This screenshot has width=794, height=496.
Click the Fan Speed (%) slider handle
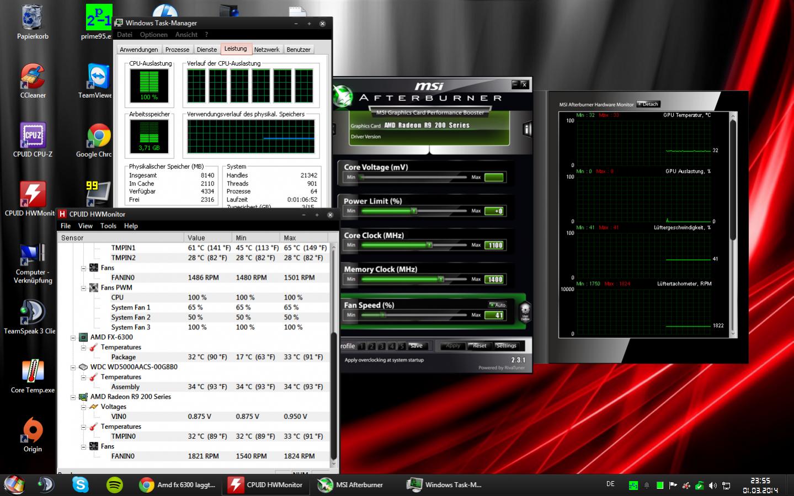click(x=382, y=315)
